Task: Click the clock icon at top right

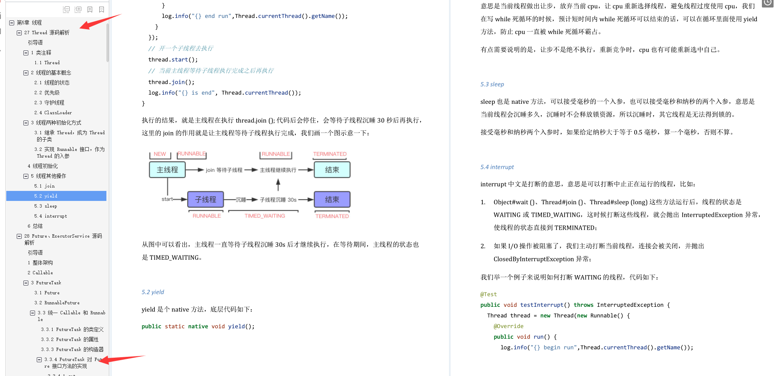Action: click(x=768, y=3)
